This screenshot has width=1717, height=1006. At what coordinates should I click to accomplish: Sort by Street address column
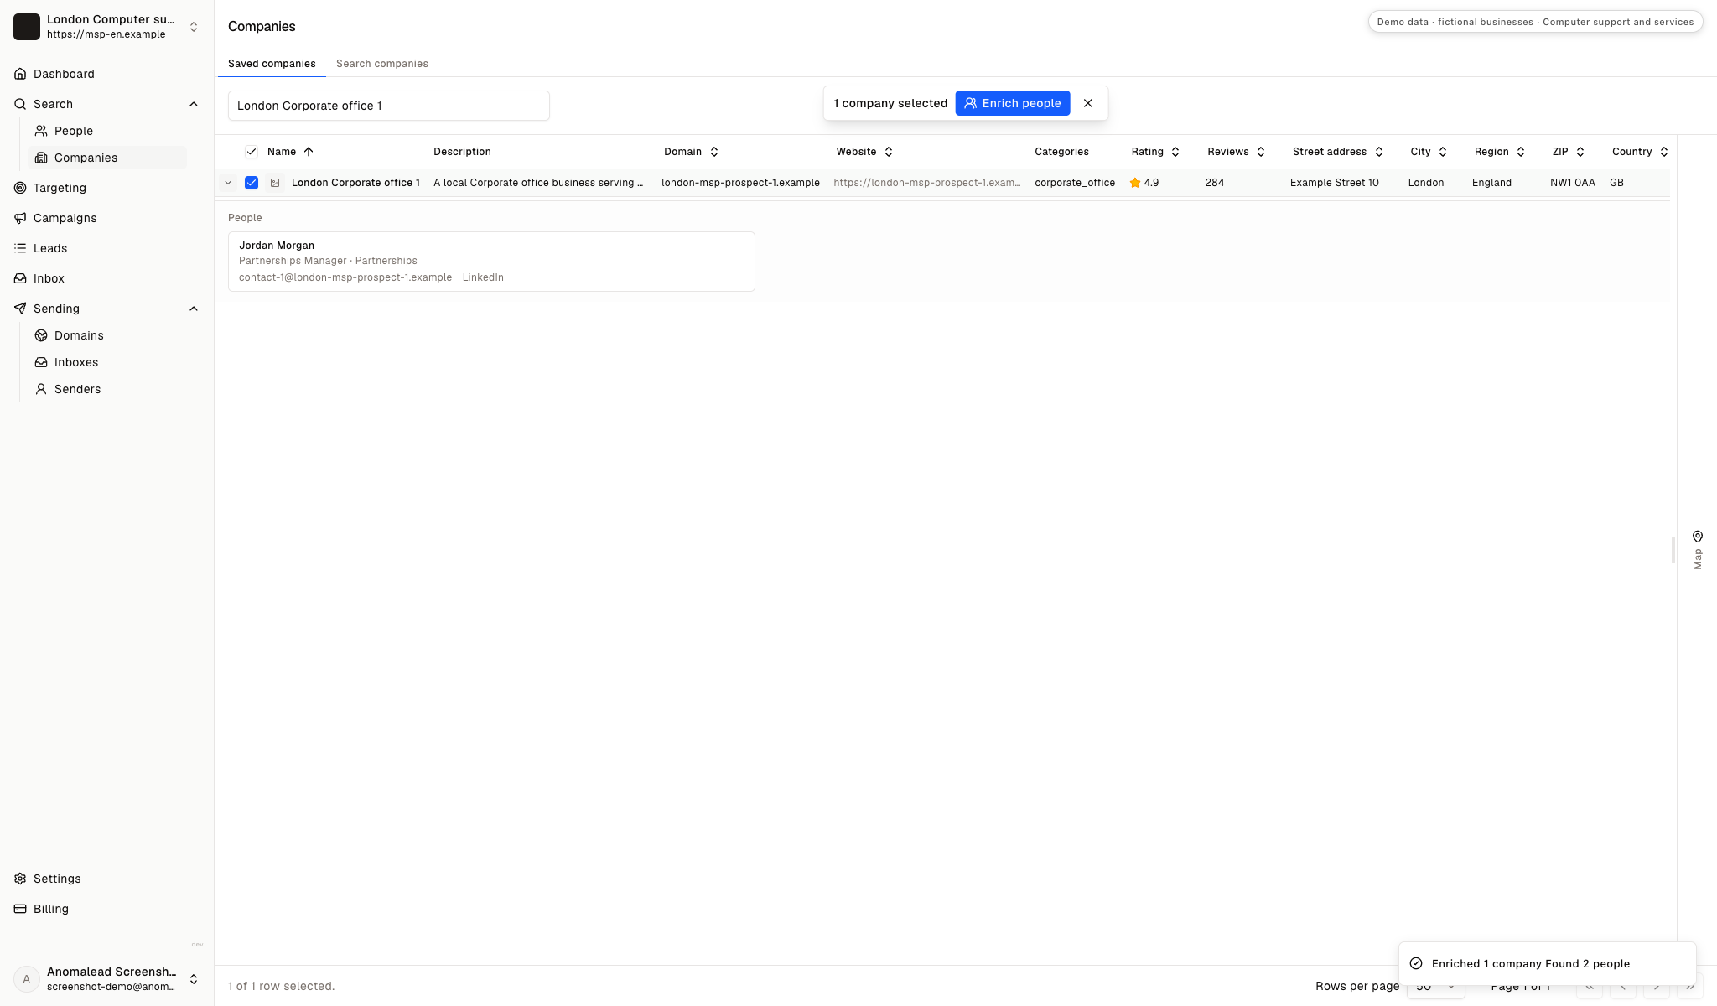click(1338, 152)
